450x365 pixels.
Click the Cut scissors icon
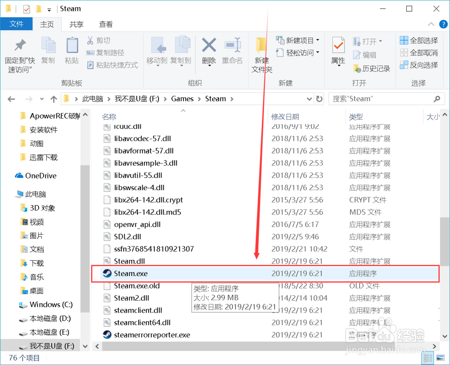click(x=90, y=40)
